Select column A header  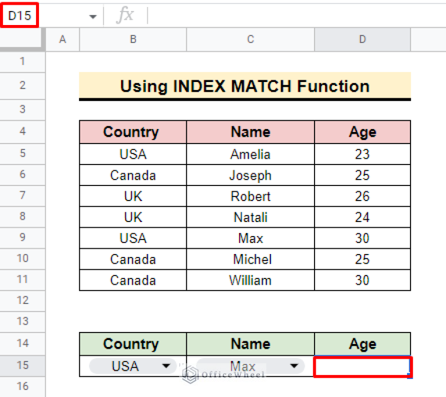point(62,40)
